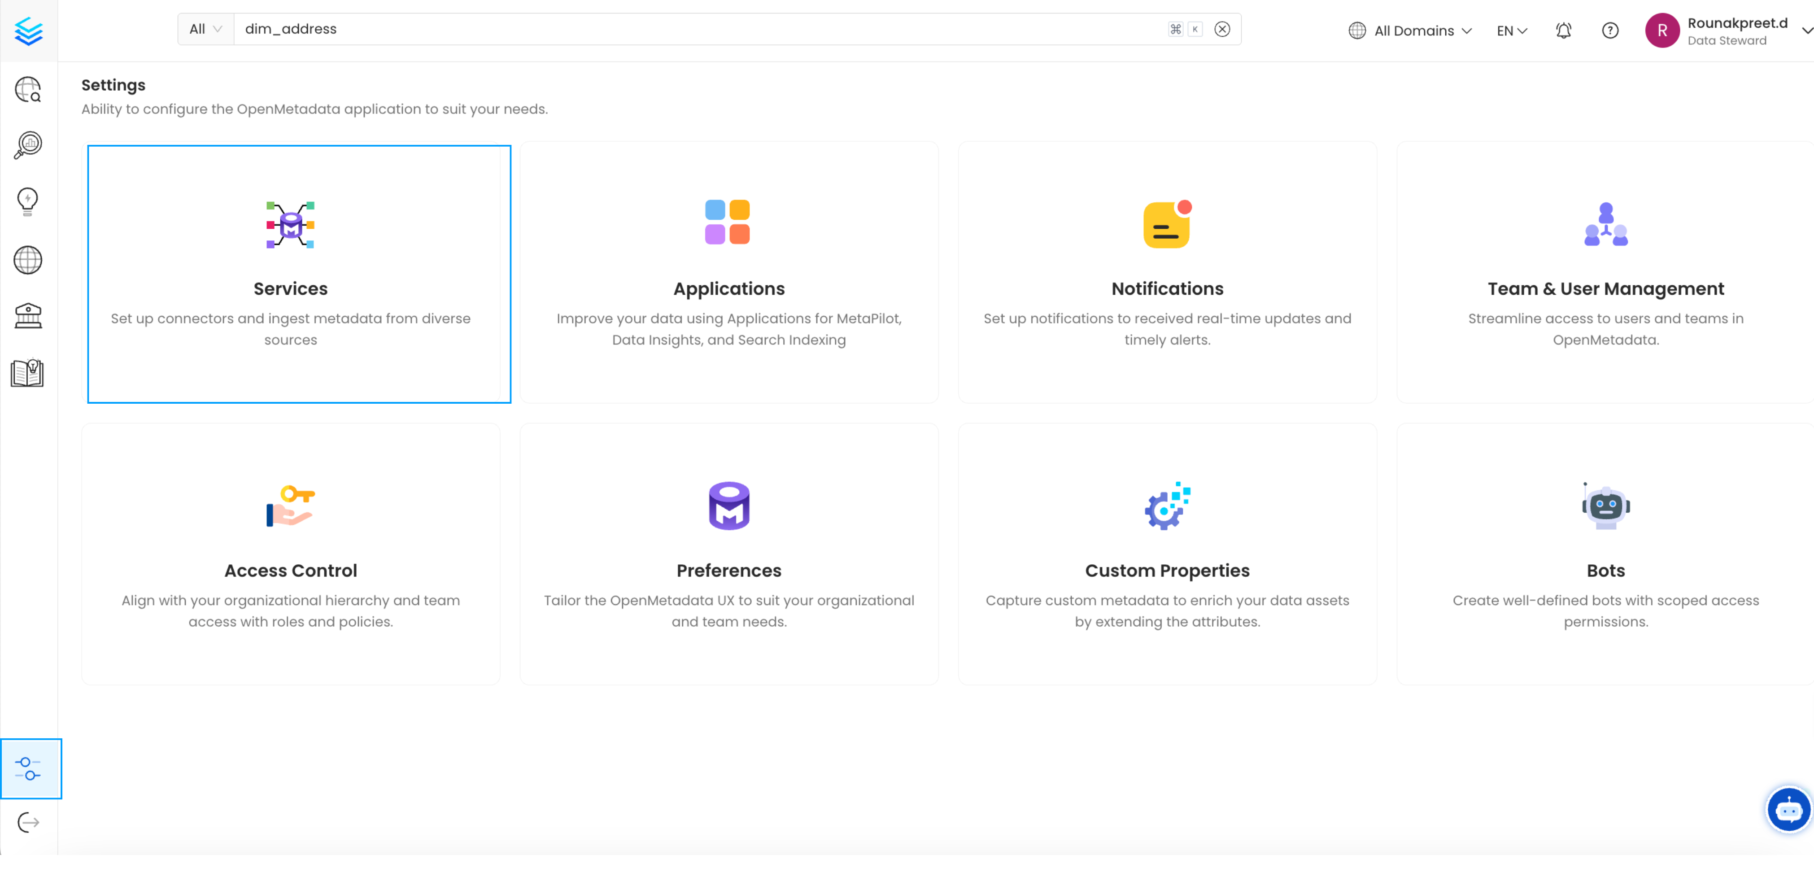Clear the search field text
Screen dimensions: 1814x872
click(x=1222, y=29)
